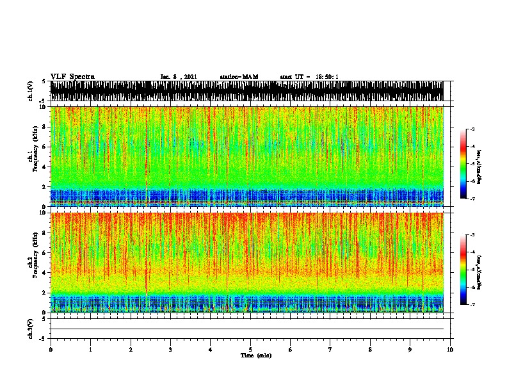Click the "station=MAM" label
The height and width of the screenshot is (392, 507).
coord(239,77)
